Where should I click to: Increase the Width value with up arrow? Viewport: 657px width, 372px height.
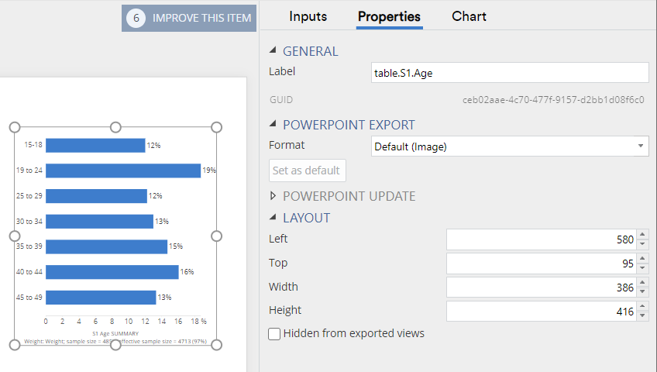[x=642, y=284]
